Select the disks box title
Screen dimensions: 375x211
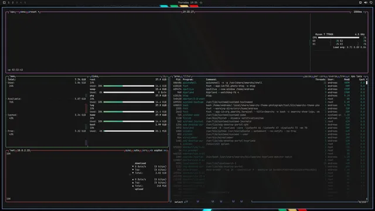coord(94,76)
